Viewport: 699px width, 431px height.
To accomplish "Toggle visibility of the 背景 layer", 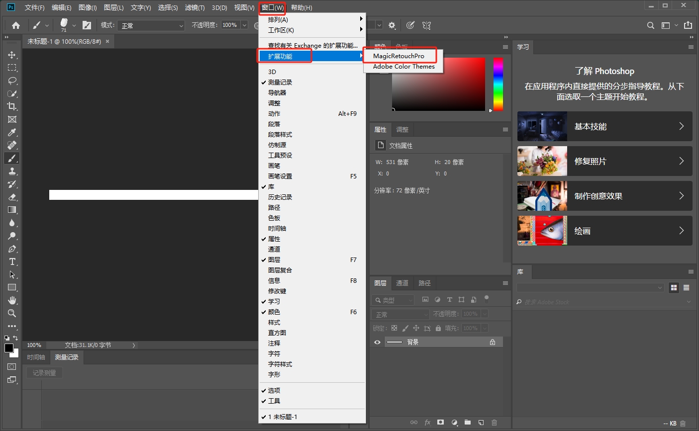I will (377, 342).
